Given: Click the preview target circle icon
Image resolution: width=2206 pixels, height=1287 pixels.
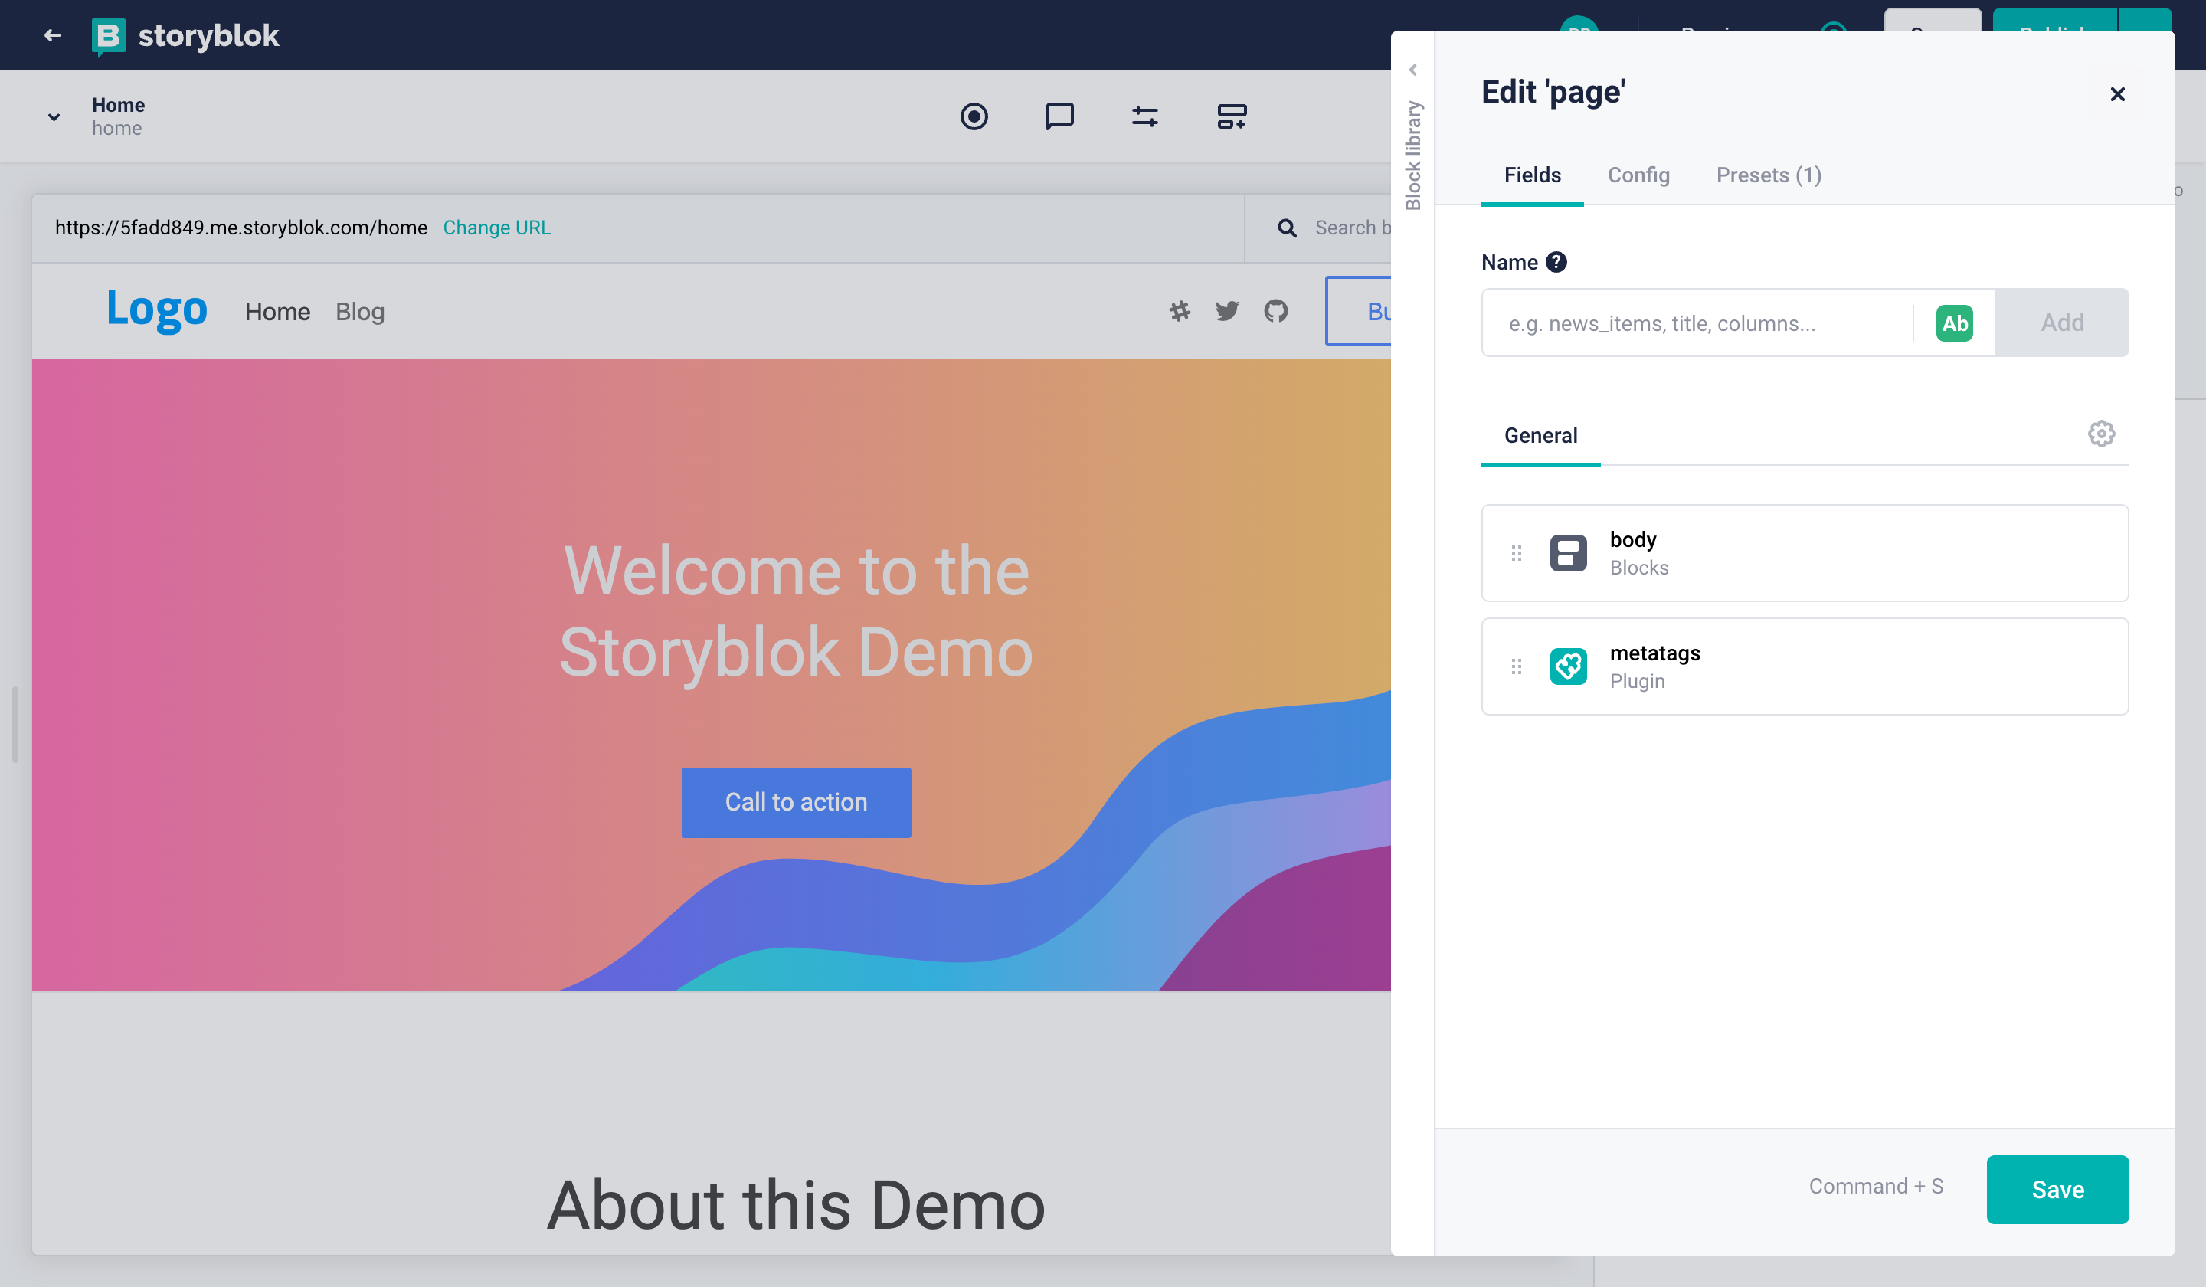Looking at the screenshot, I should pos(974,116).
